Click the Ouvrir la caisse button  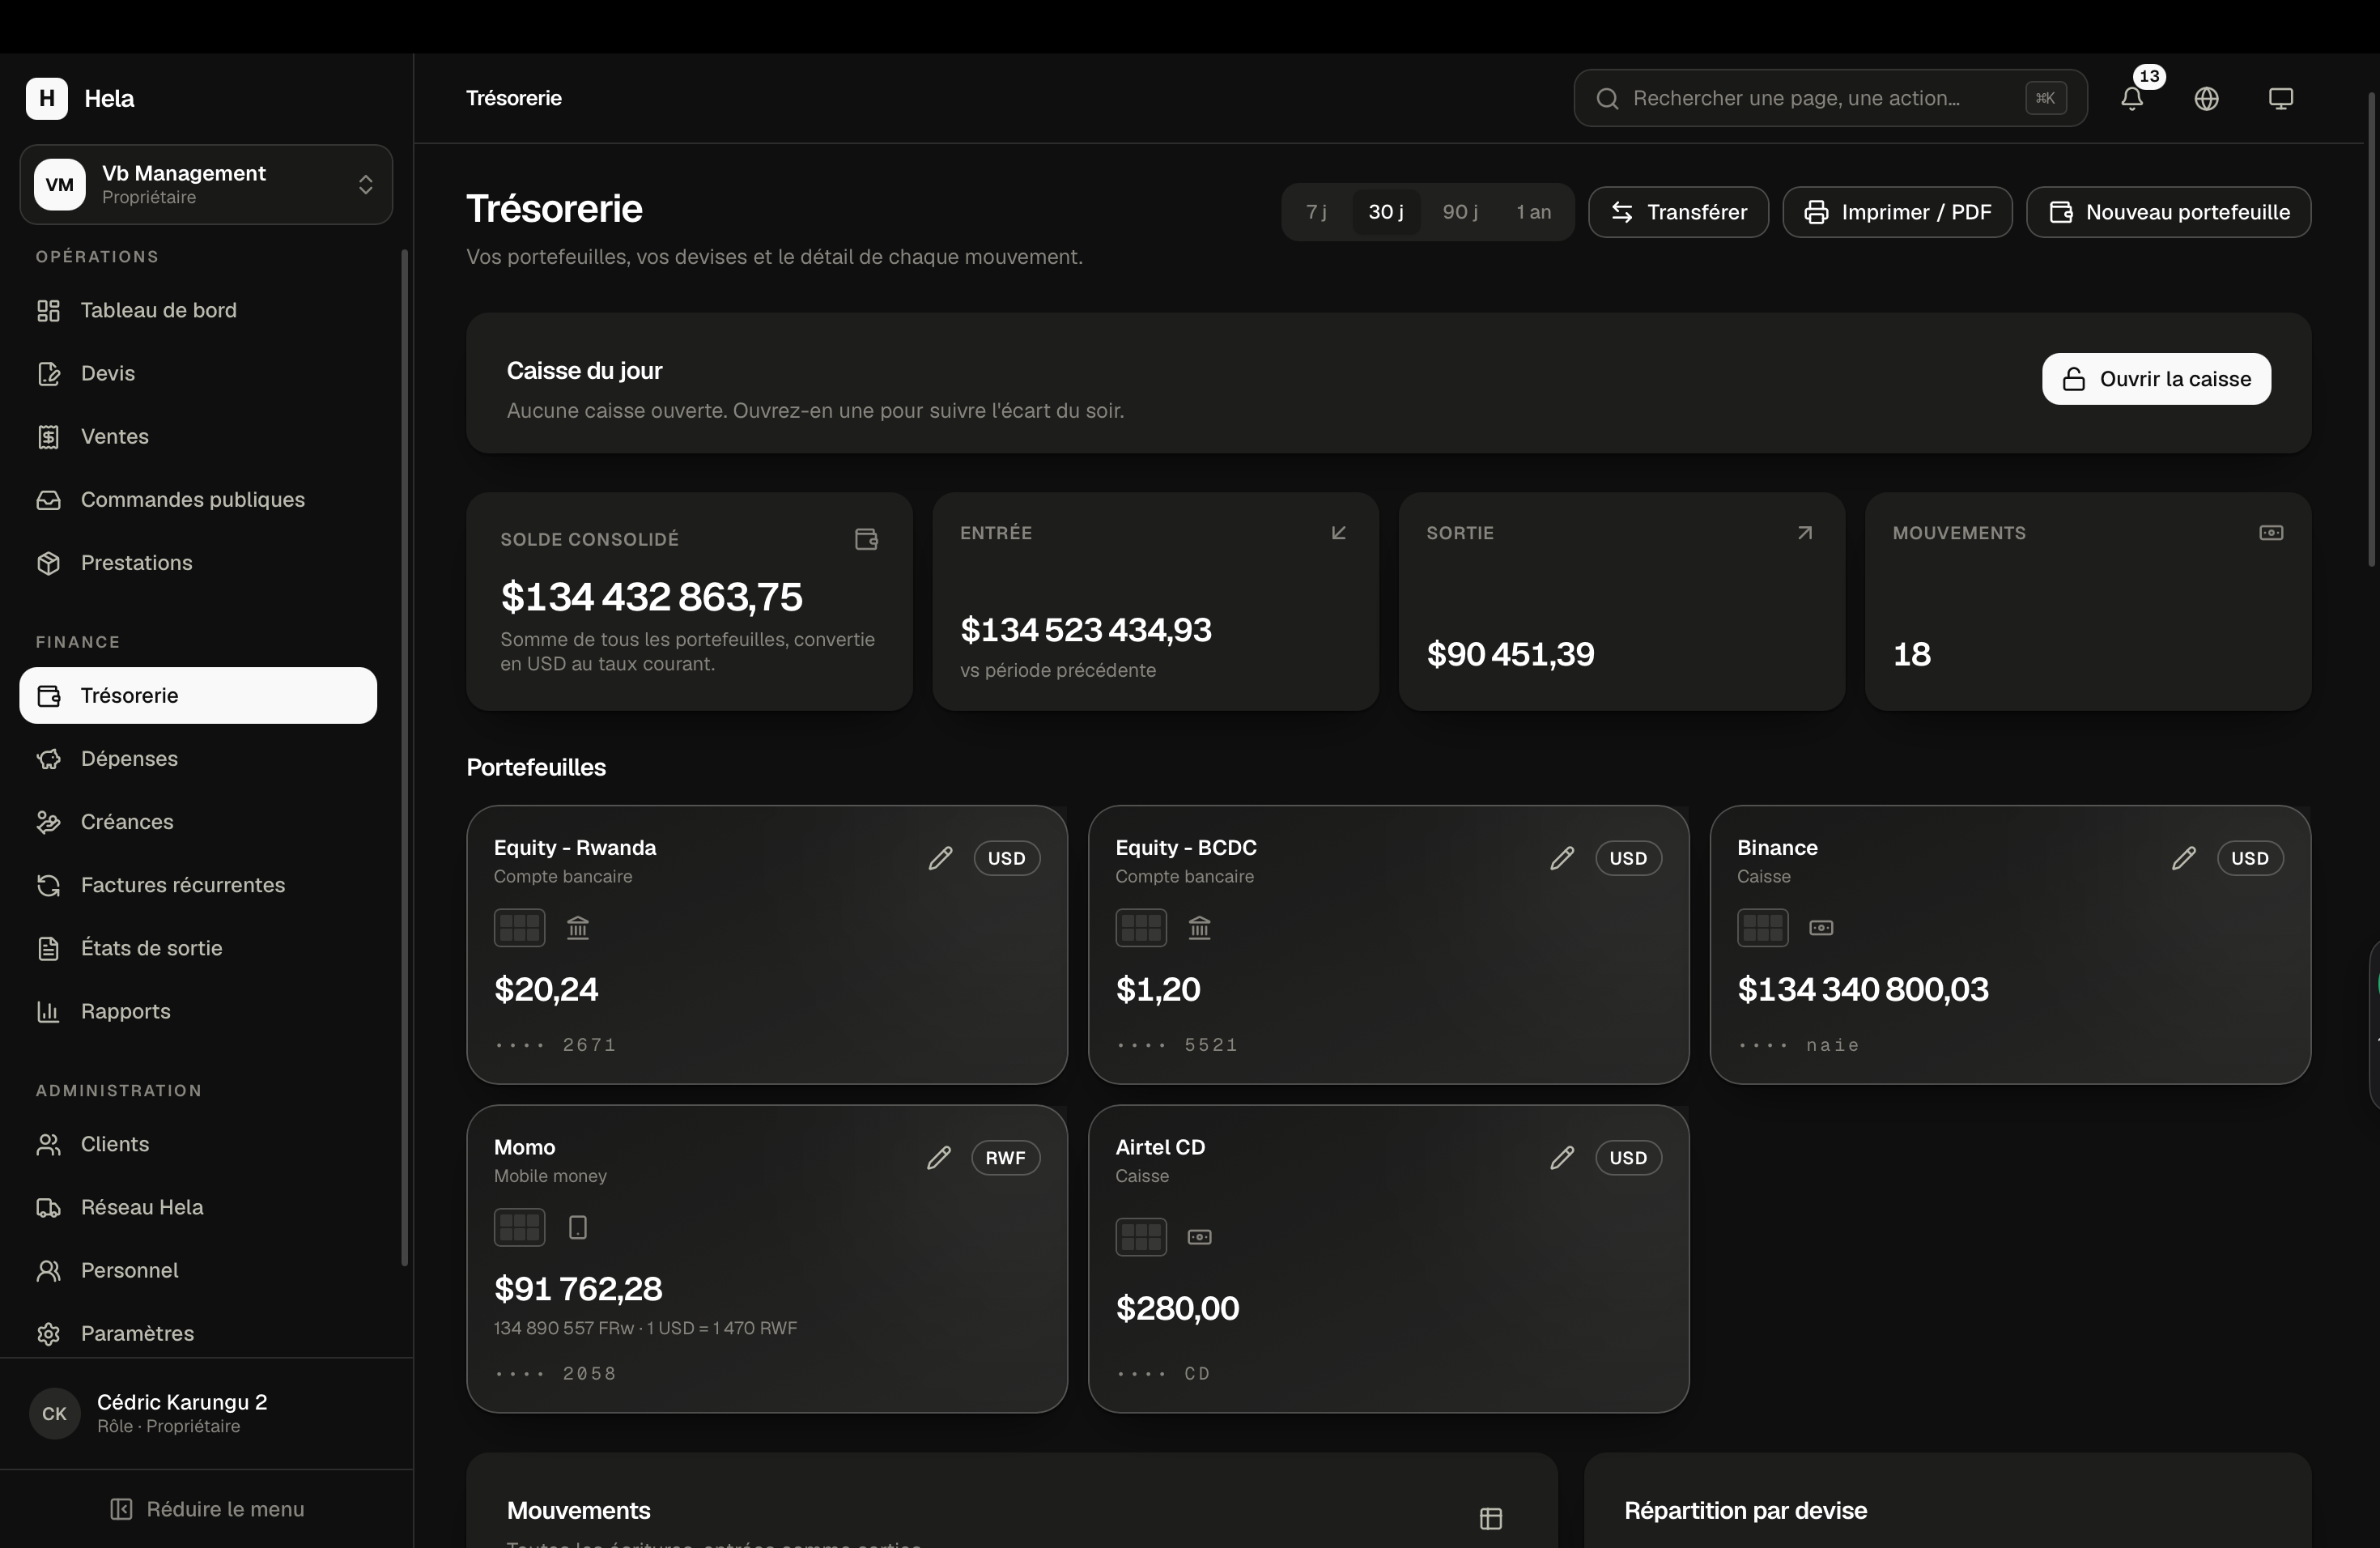click(2156, 379)
